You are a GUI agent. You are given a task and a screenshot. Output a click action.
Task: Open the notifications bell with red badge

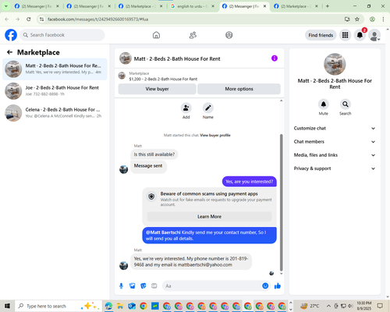click(x=360, y=35)
